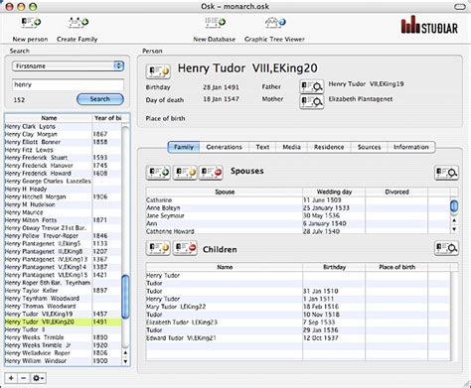Edit child with yellow icon in Children
The width and height of the screenshot is (471, 388).
pyautogui.click(x=158, y=248)
